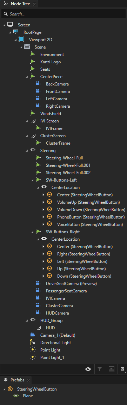The width and height of the screenshot is (127, 405).
Task: Toggle the grid pattern button in toolbar
Action: click(x=112, y=369)
